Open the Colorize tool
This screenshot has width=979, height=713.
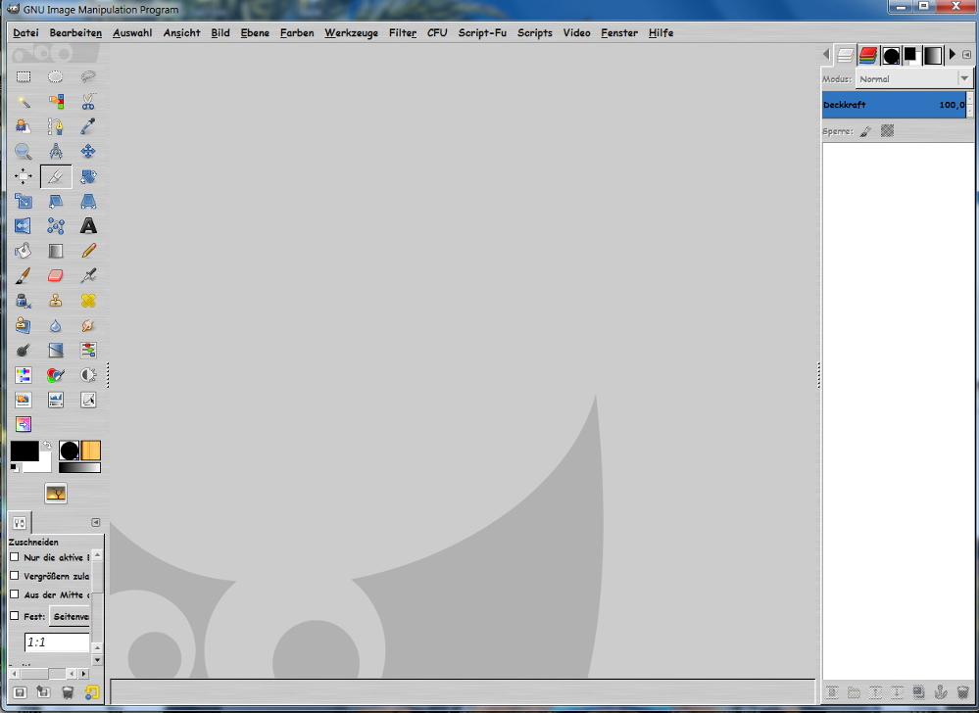(x=56, y=375)
